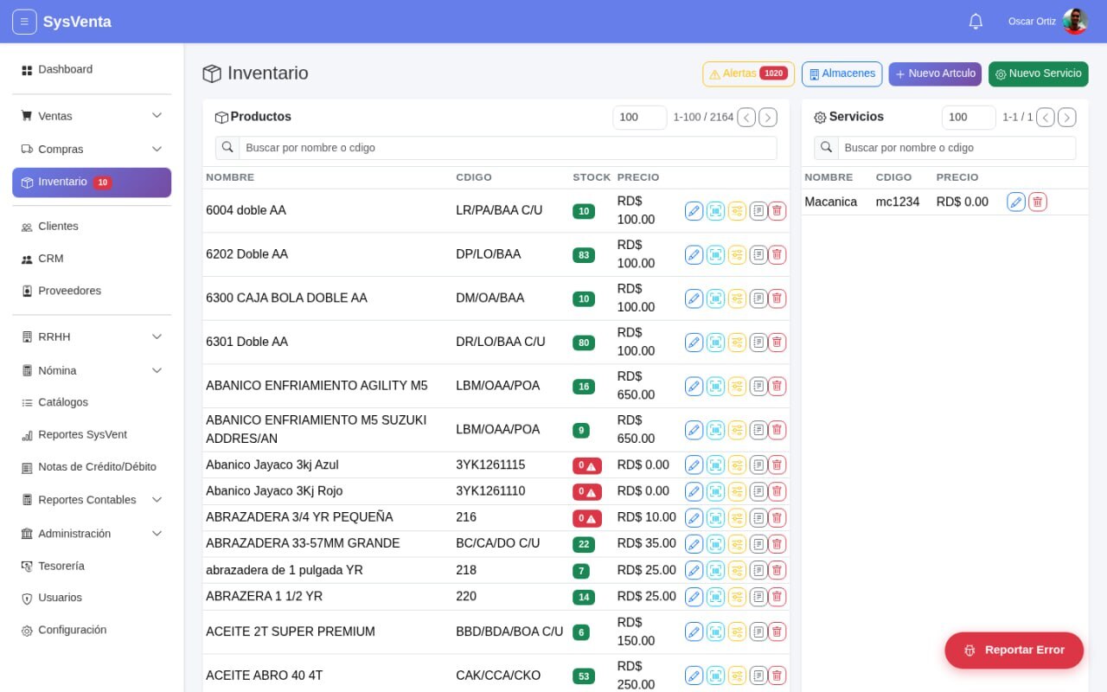Focus the Productos search field
Image resolution: width=1107 pixels, height=692 pixels.
[x=508, y=148]
